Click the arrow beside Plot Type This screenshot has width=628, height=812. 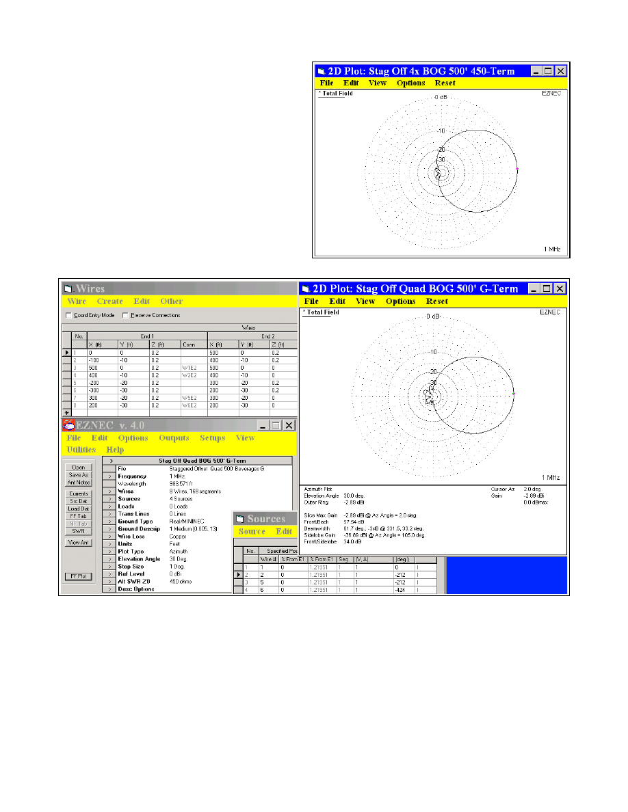tap(108, 552)
